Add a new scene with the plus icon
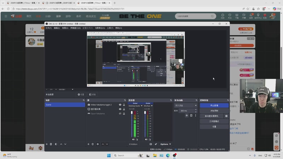The image size is (283, 159). coord(47,144)
